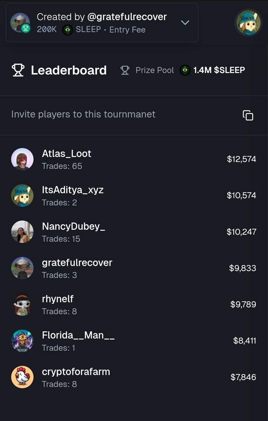
Task: Click Atlas_Loot's $12,574 balance
Action: tap(242, 159)
